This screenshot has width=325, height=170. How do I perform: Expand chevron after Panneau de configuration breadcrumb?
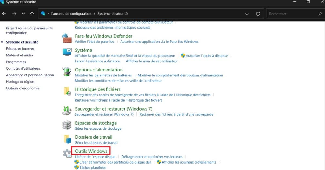click(95, 14)
